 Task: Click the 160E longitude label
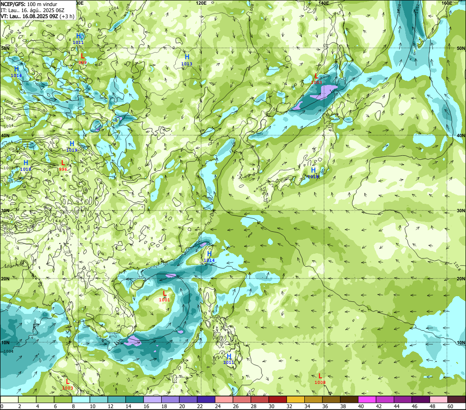click(447, 3)
